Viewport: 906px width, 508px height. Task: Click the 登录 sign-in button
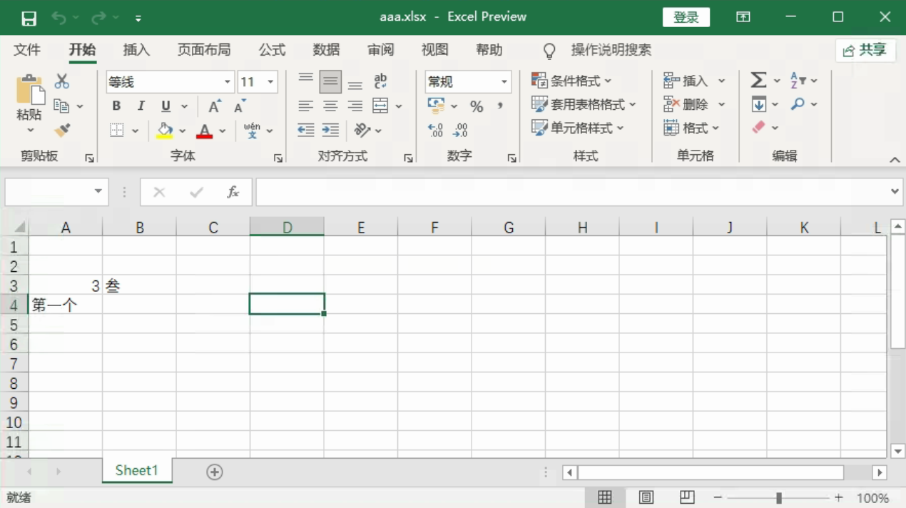click(686, 18)
